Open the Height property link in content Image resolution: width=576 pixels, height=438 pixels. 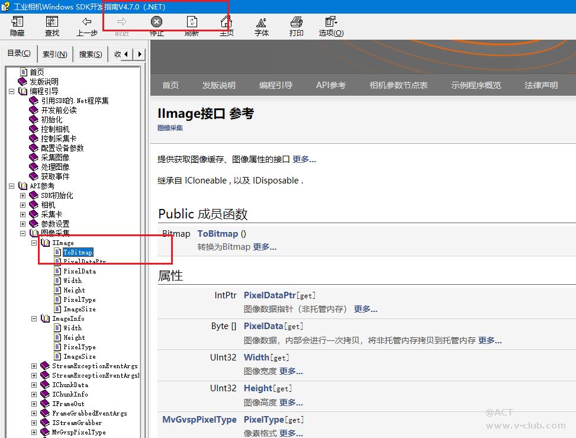point(258,388)
